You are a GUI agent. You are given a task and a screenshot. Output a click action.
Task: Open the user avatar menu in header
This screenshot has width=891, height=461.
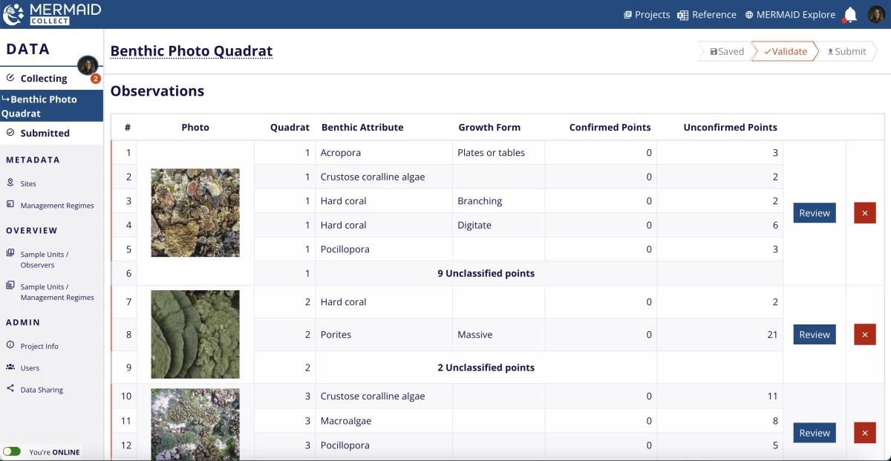tap(876, 14)
